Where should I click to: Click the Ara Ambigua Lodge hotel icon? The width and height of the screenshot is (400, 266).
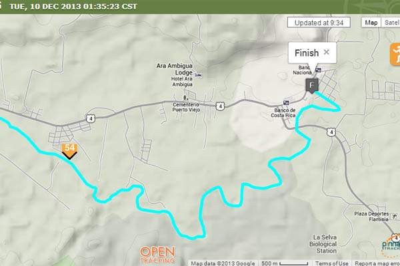(x=199, y=75)
